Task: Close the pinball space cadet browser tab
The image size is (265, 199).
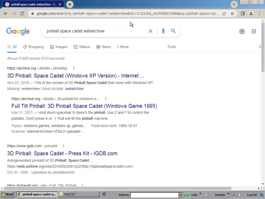Action: pos(60,4)
